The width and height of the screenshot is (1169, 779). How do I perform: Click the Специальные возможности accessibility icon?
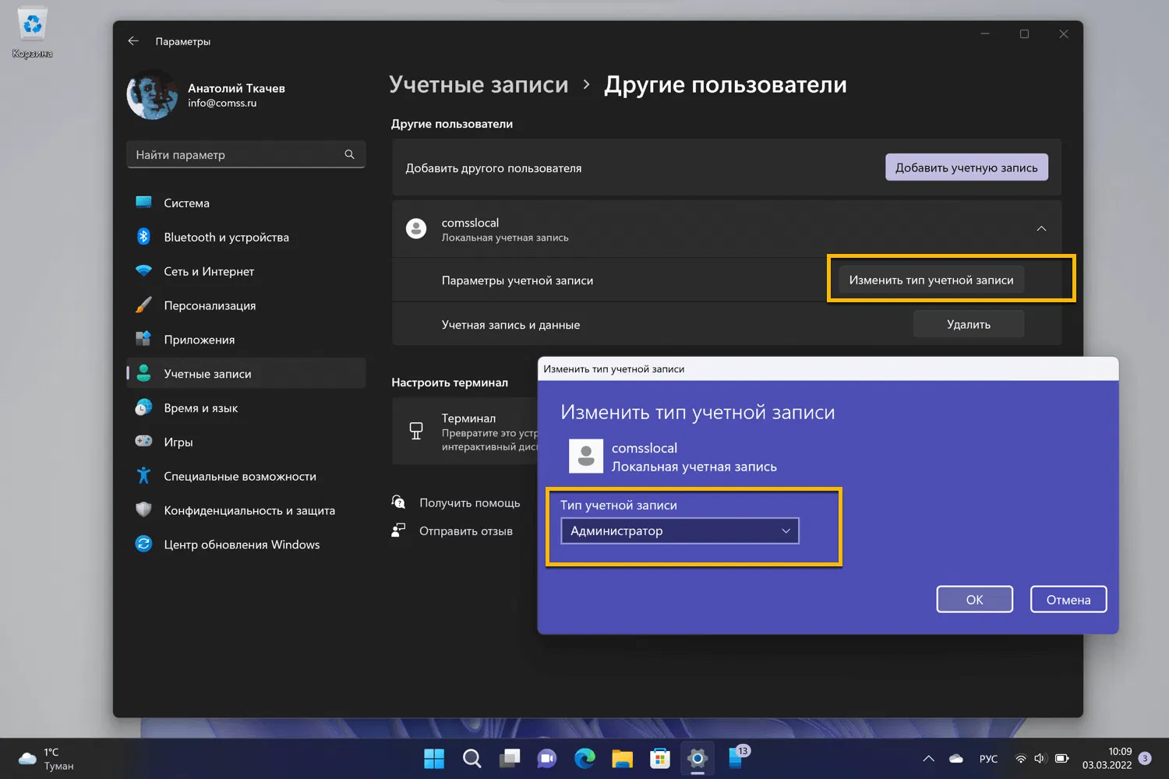143,475
